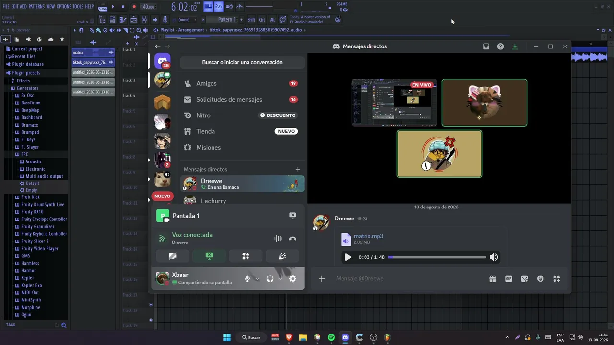The width and height of the screenshot is (614, 345).
Task: Open Solicitudes de mensajes
Action: 242,100
